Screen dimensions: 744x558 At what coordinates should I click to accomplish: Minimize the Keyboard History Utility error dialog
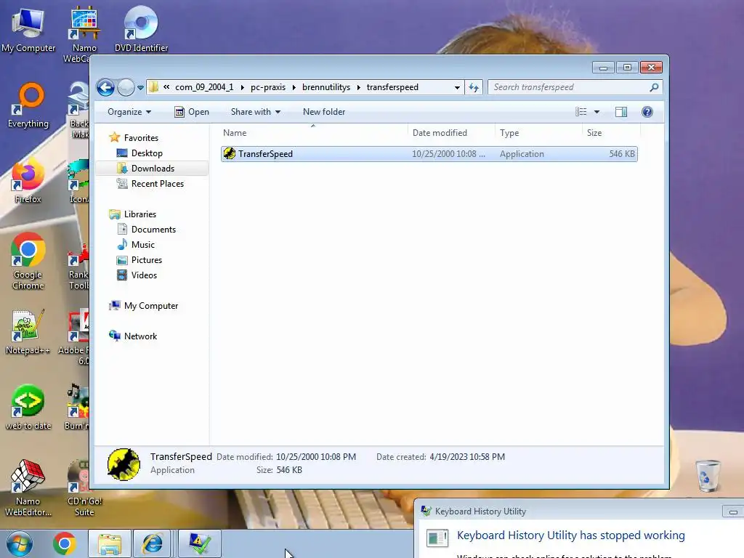pos(732,511)
